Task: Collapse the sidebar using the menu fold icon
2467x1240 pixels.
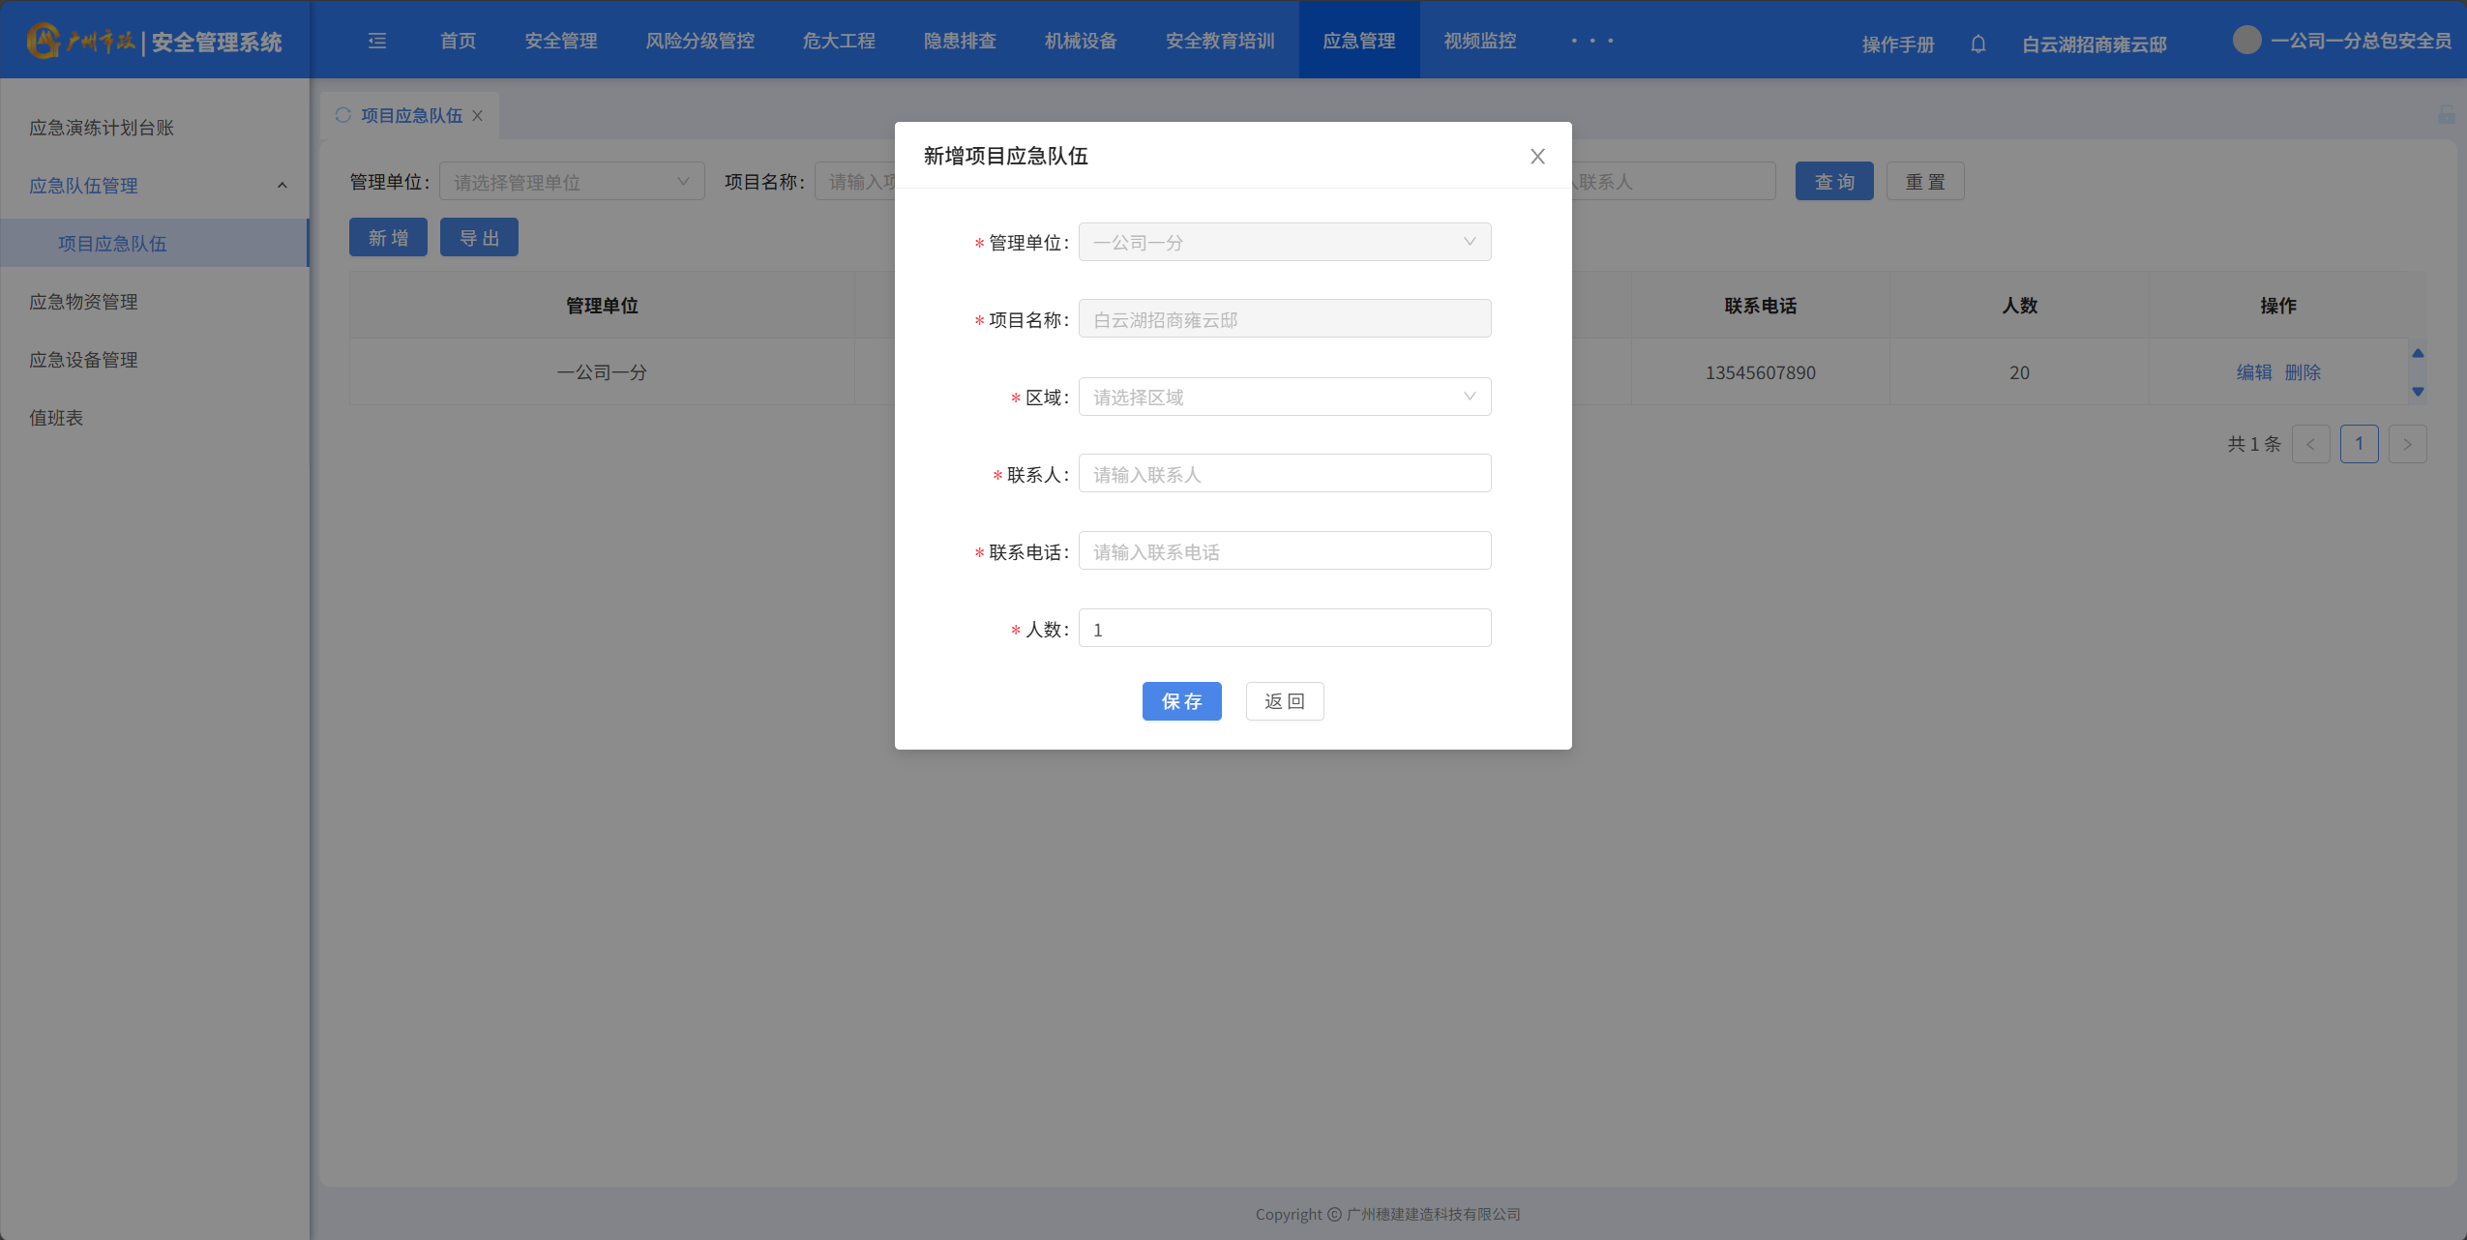Action: click(x=377, y=41)
